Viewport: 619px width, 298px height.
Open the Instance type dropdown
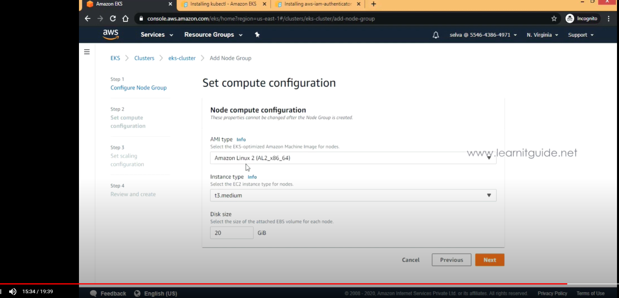(353, 195)
